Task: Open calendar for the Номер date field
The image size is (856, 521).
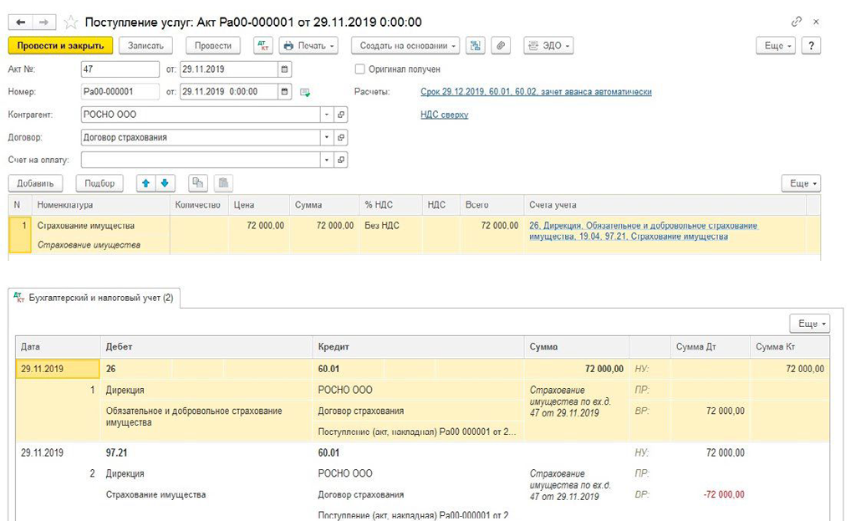Action: [x=284, y=92]
